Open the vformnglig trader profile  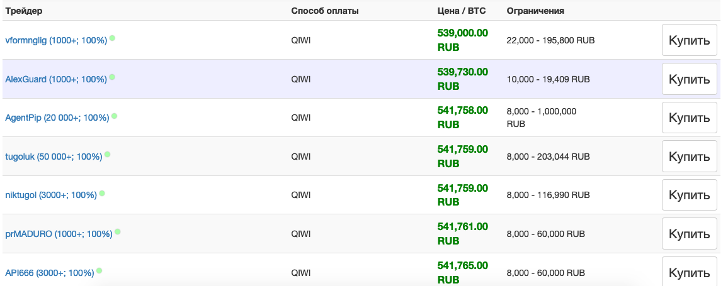pos(56,41)
